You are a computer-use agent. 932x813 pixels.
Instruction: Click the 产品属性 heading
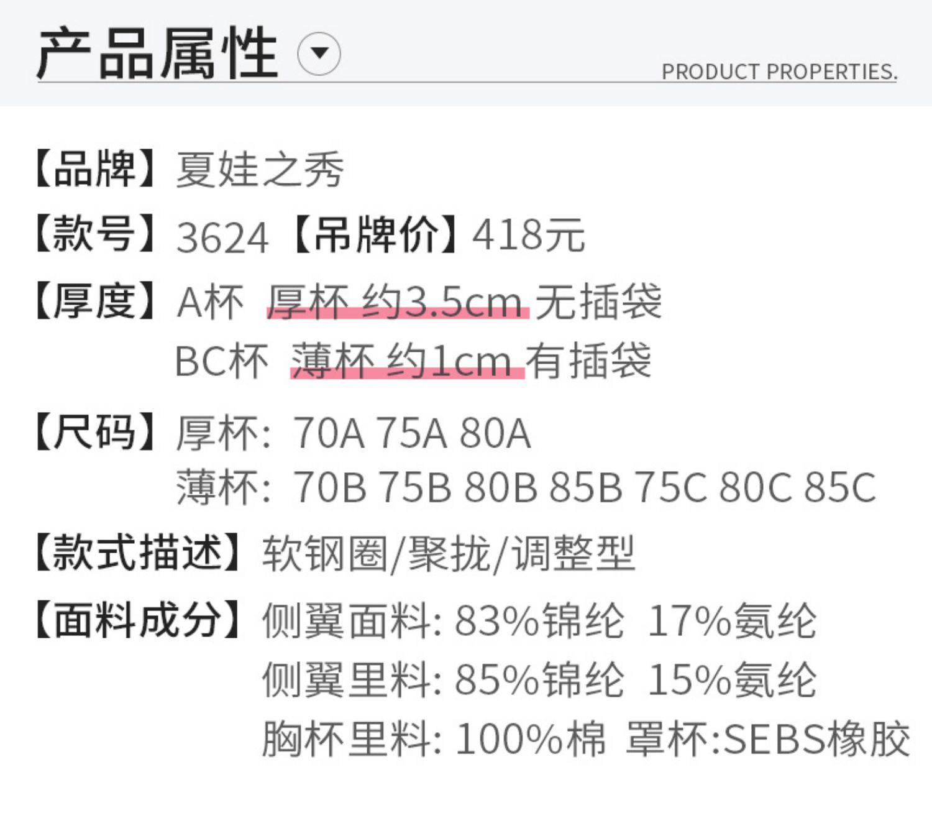click(x=157, y=53)
